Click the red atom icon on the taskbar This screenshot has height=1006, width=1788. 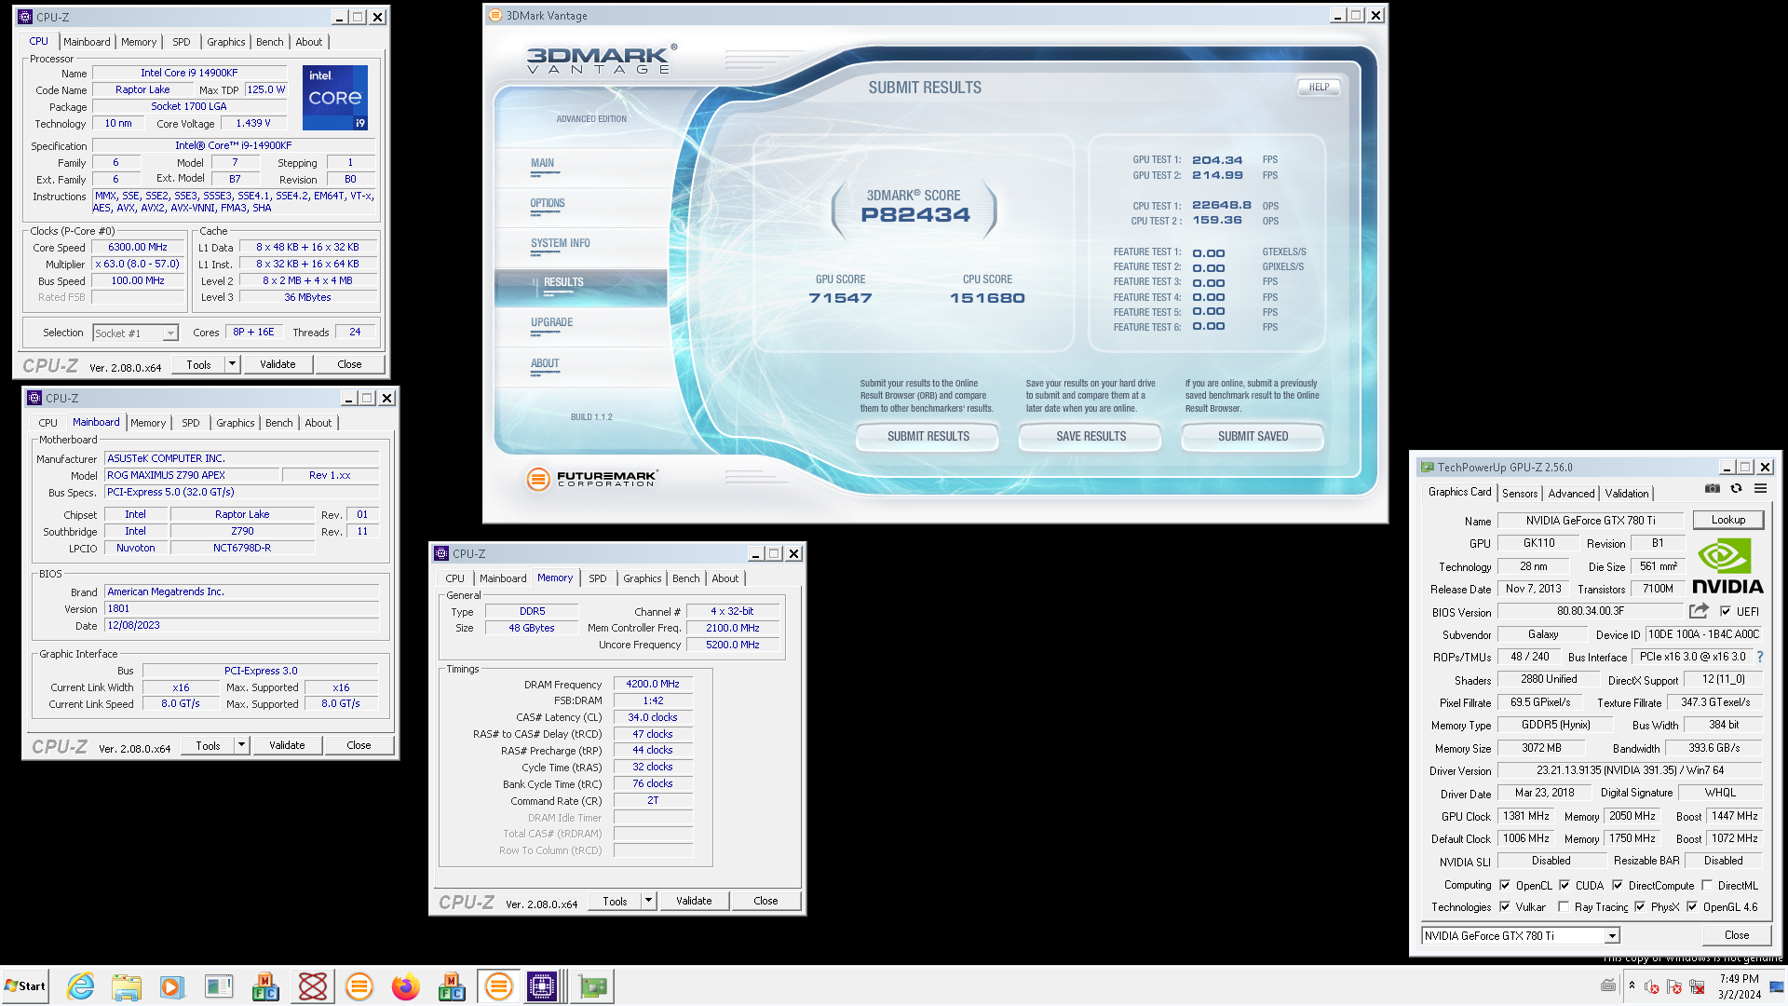point(313,986)
